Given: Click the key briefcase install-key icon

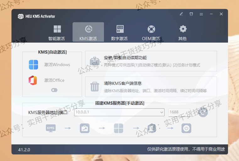Looking at the screenshot, I should [x=84, y=128].
